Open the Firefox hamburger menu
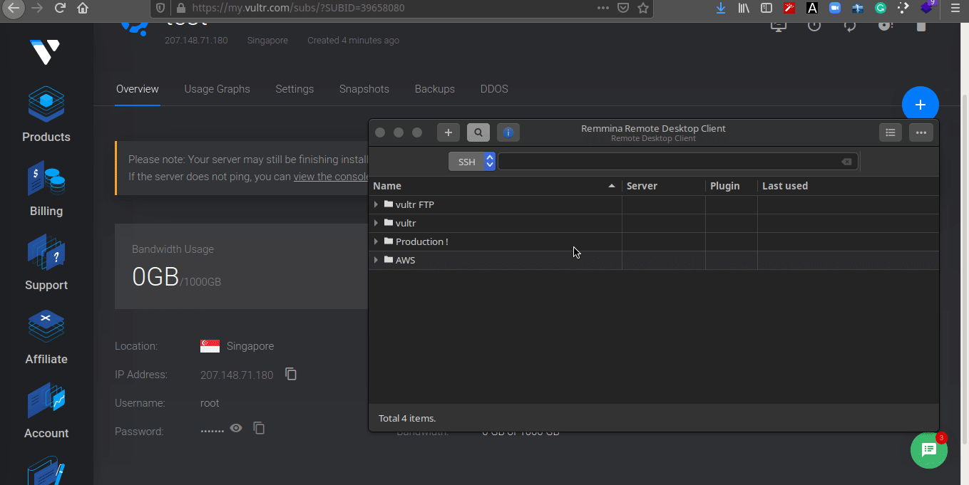 coord(955,9)
